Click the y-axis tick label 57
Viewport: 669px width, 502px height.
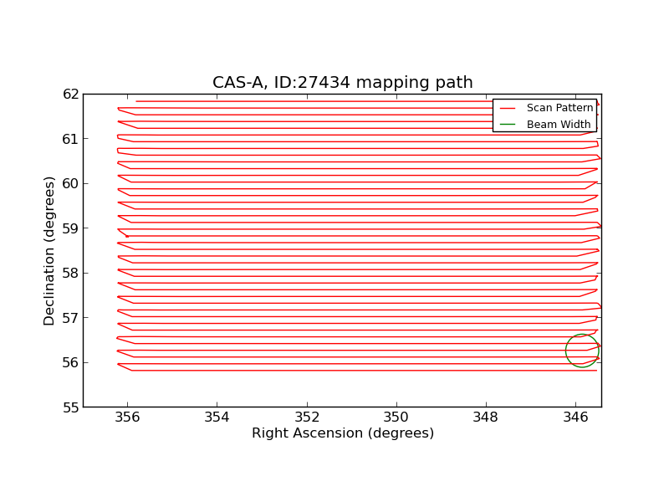point(71,318)
